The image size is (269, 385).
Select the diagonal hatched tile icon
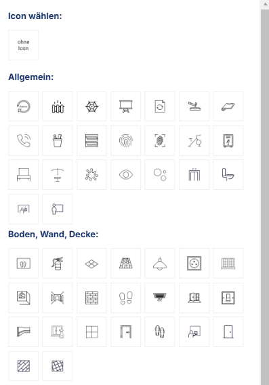click(x=23, y=366)
